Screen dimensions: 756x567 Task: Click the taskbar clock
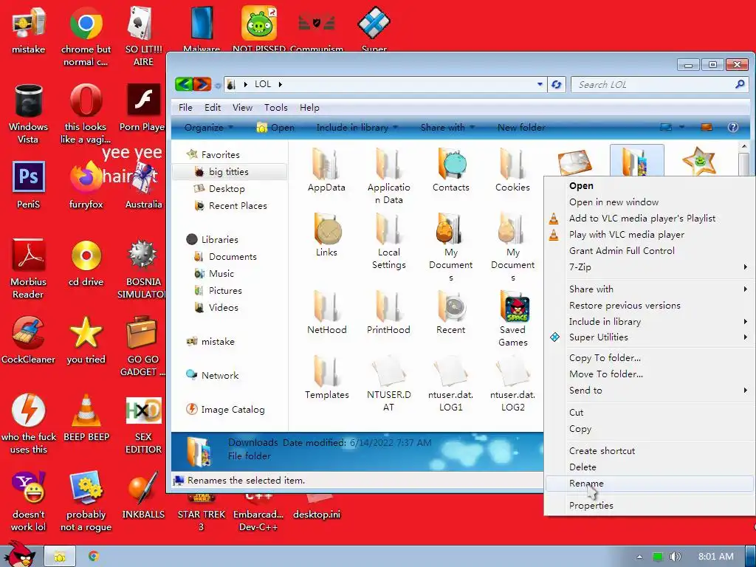tap(716, 557)
